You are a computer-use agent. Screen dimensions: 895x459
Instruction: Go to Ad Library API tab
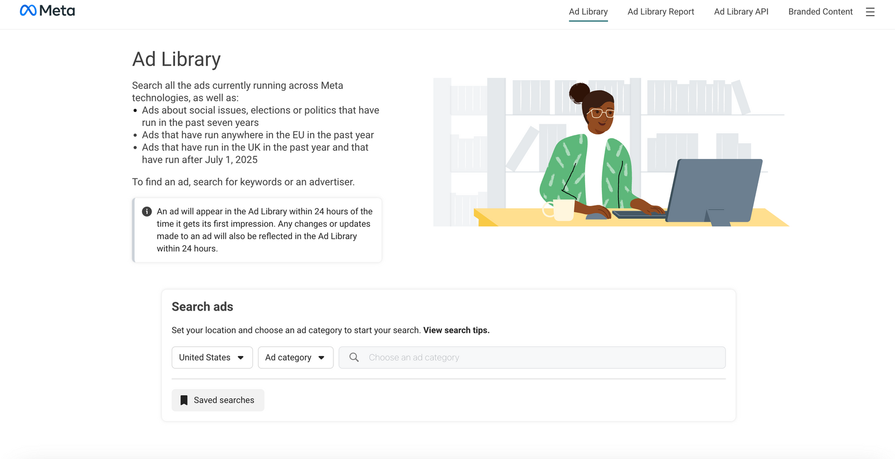tap(741, 12)
